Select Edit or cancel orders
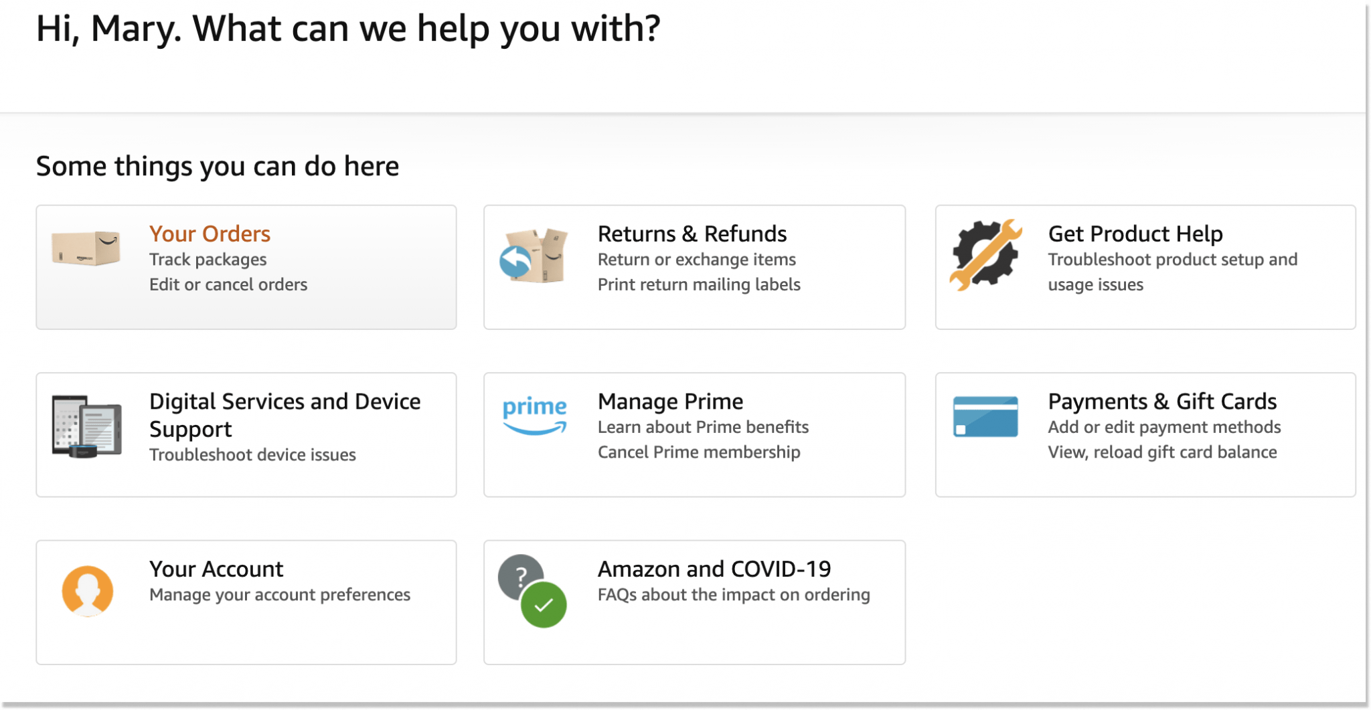Viewport: 1371px width, 710px height. (228, 284)
